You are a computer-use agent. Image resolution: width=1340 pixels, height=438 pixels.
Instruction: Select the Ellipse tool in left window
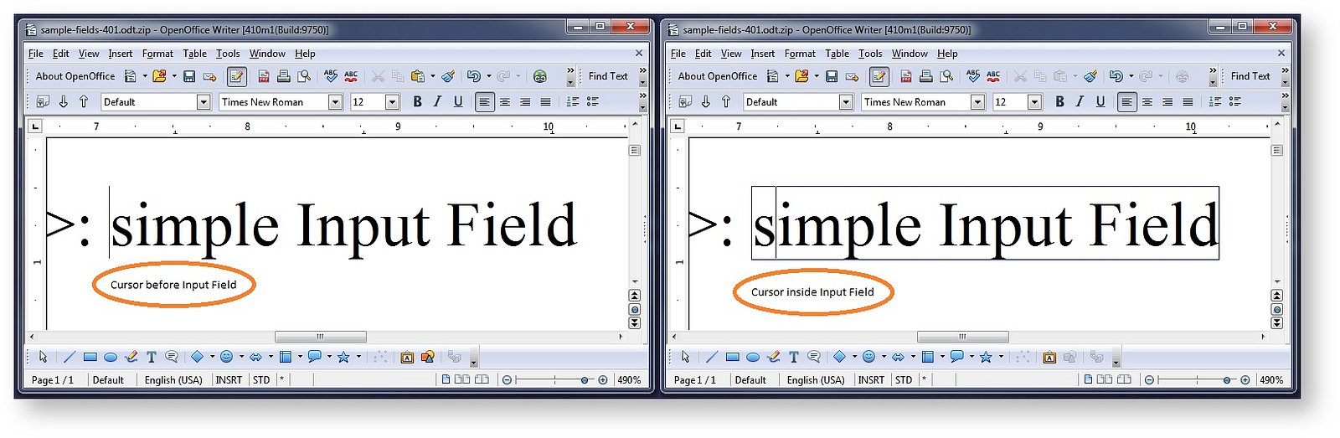[x=111, y=357]
